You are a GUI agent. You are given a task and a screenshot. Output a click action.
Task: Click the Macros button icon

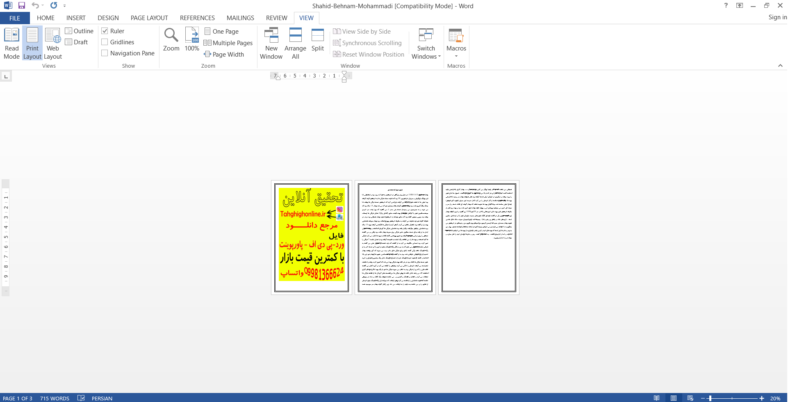click(x=456, y=36)
